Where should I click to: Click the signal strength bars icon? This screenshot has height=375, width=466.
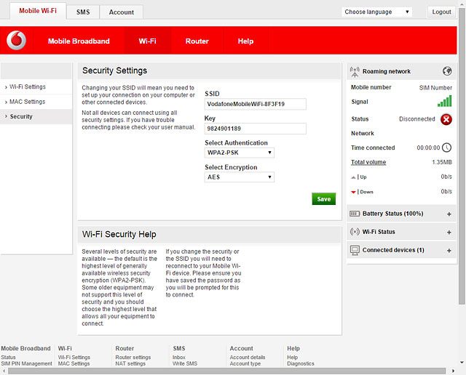click(444, 102)
